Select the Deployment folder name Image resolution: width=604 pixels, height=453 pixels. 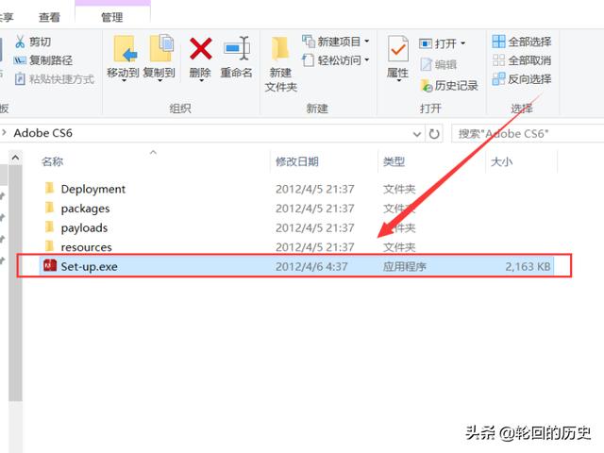93,189
